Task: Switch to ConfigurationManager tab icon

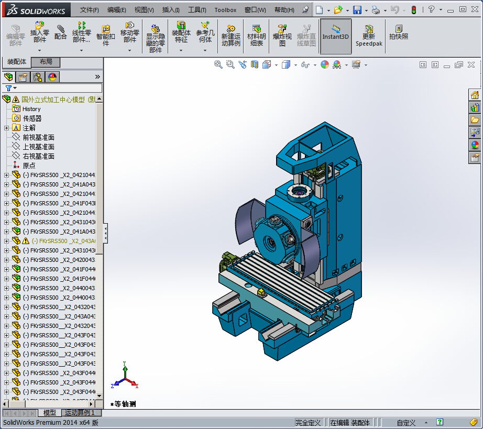Action: [x=38, y=76]
